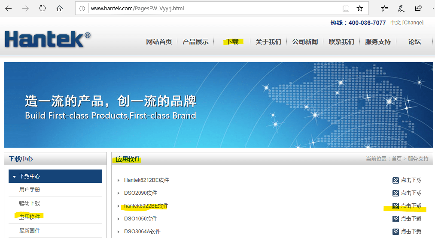The height and width of the screenshot is (238, 435).
Task: Open 联系我们 menu item
Action: coord(341,42)
